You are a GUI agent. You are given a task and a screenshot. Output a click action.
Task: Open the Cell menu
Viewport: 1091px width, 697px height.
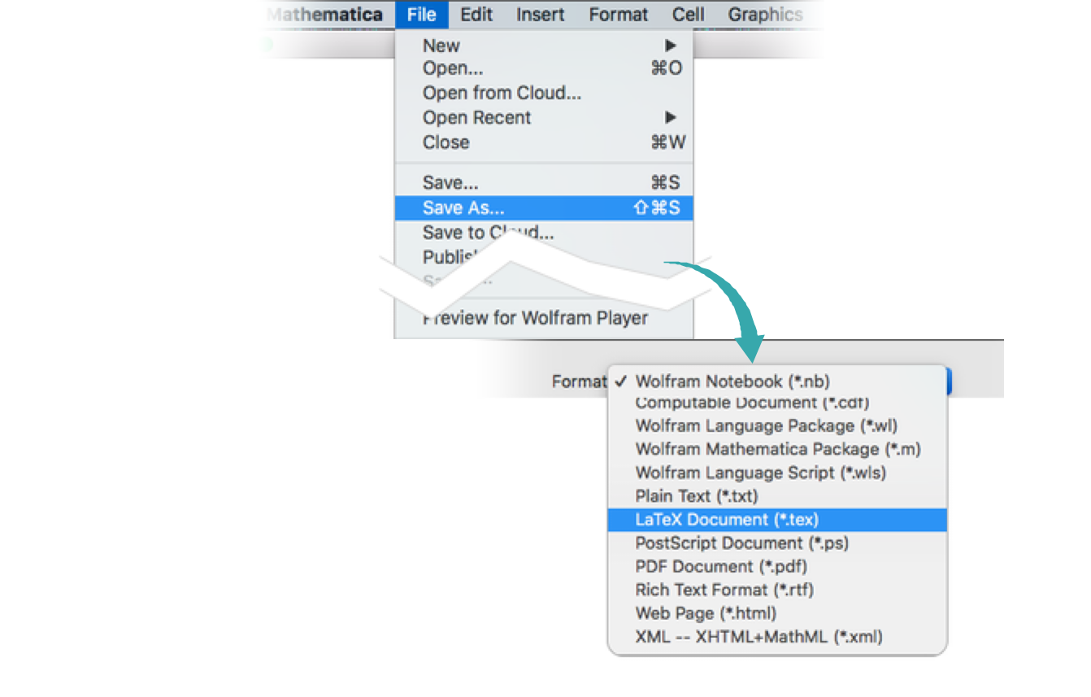click(x=688, y=15)
